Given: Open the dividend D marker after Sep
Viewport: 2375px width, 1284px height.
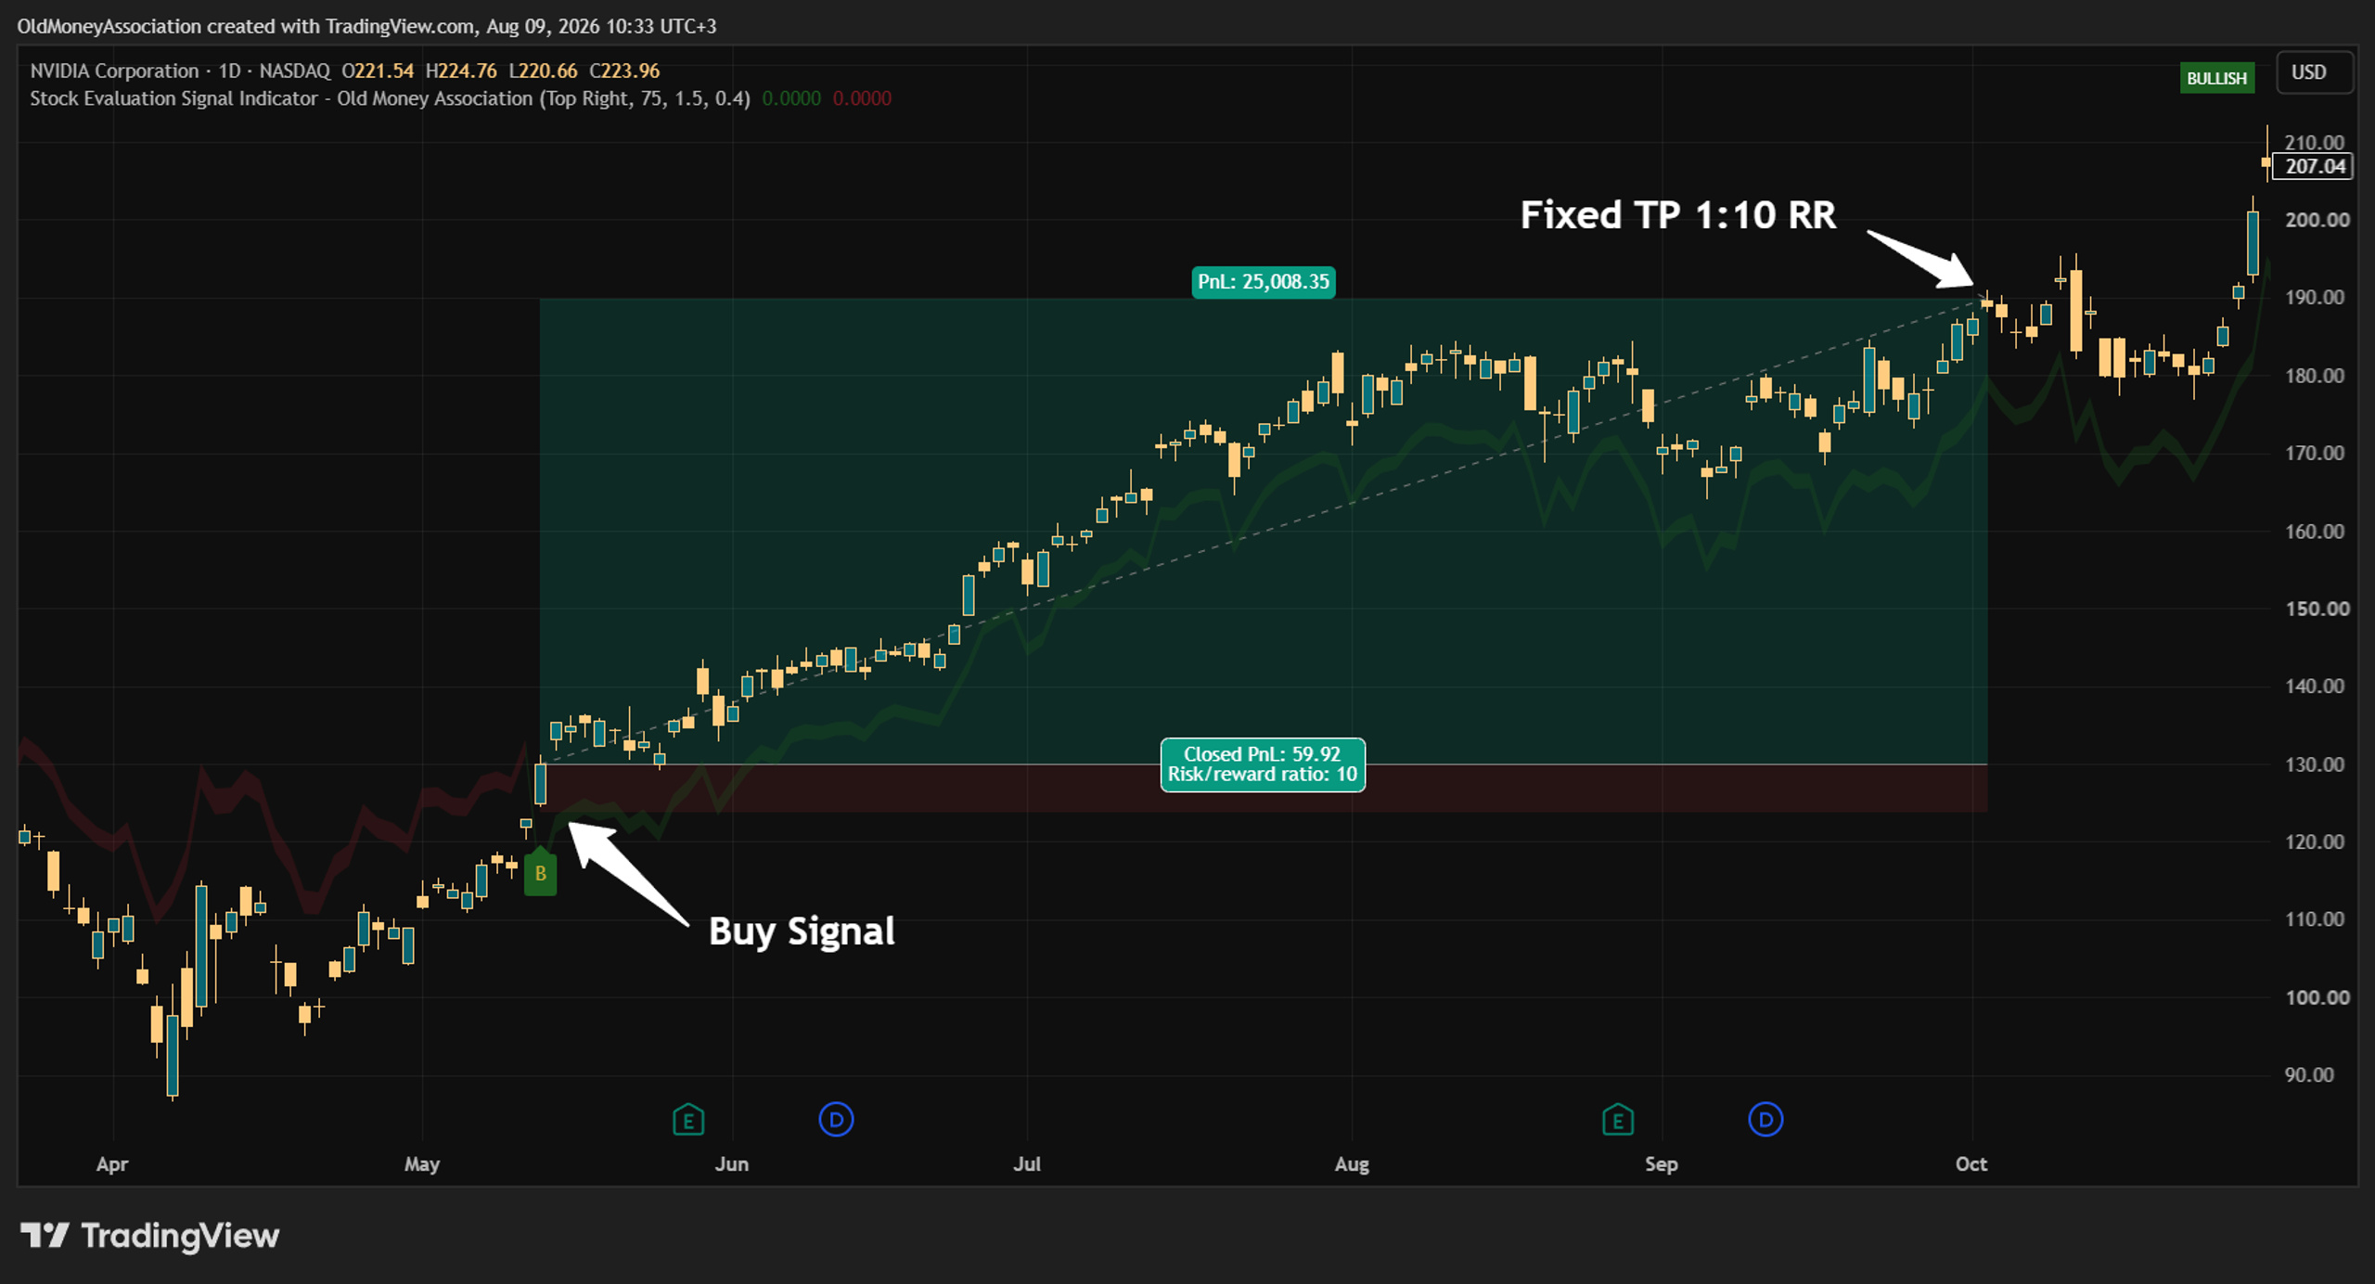Looking at the screenshot, I should click(1765, 1120).
